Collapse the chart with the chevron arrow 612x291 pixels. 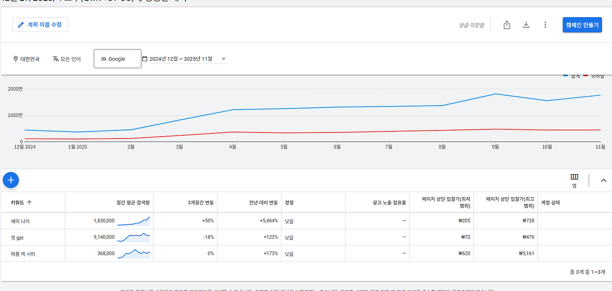pos(603,180)
